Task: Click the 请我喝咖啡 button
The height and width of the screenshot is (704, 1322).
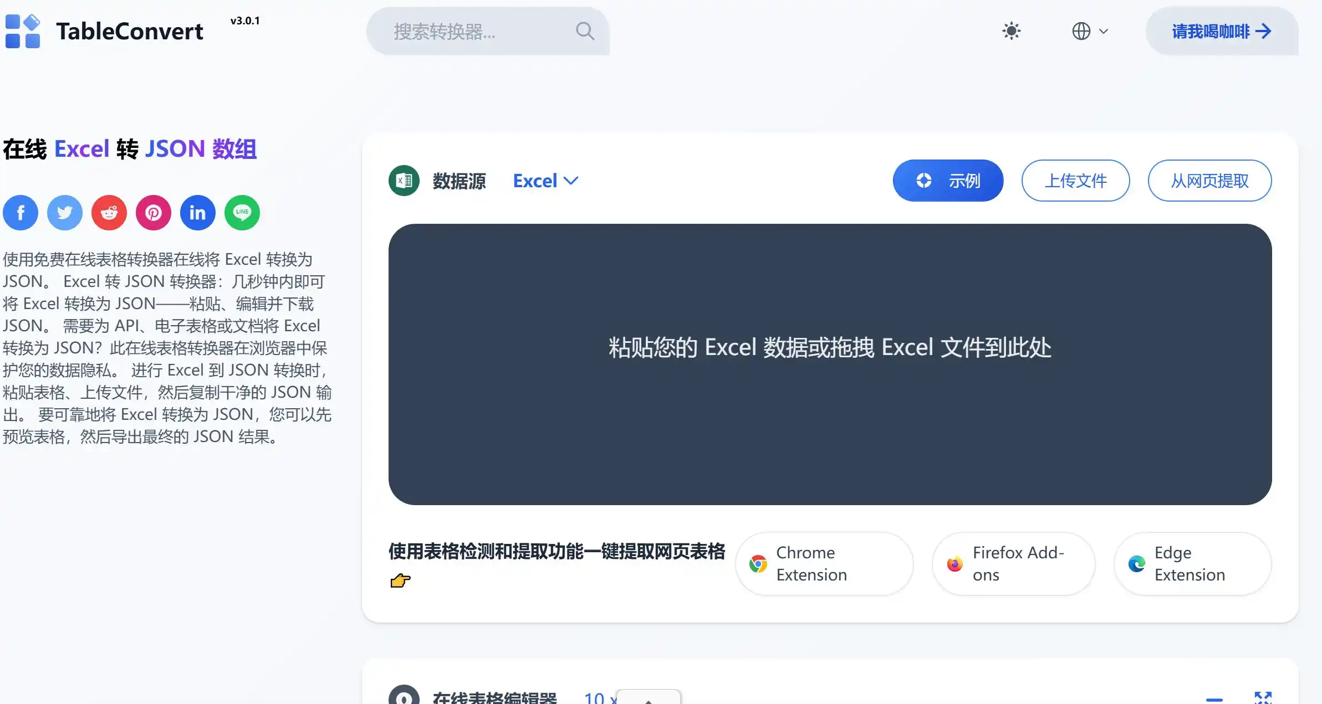Action: pos(1222,31)
